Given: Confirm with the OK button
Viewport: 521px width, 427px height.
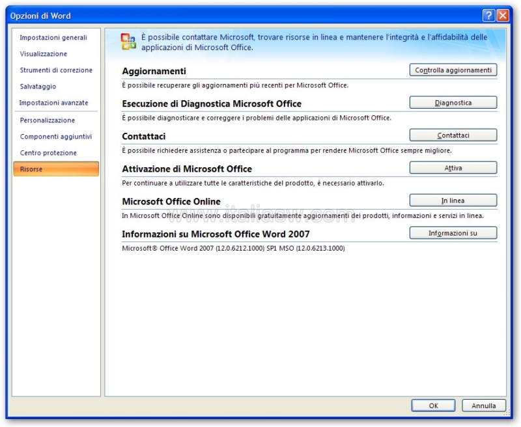Looking at the screenshot, I should click(433, 406).
